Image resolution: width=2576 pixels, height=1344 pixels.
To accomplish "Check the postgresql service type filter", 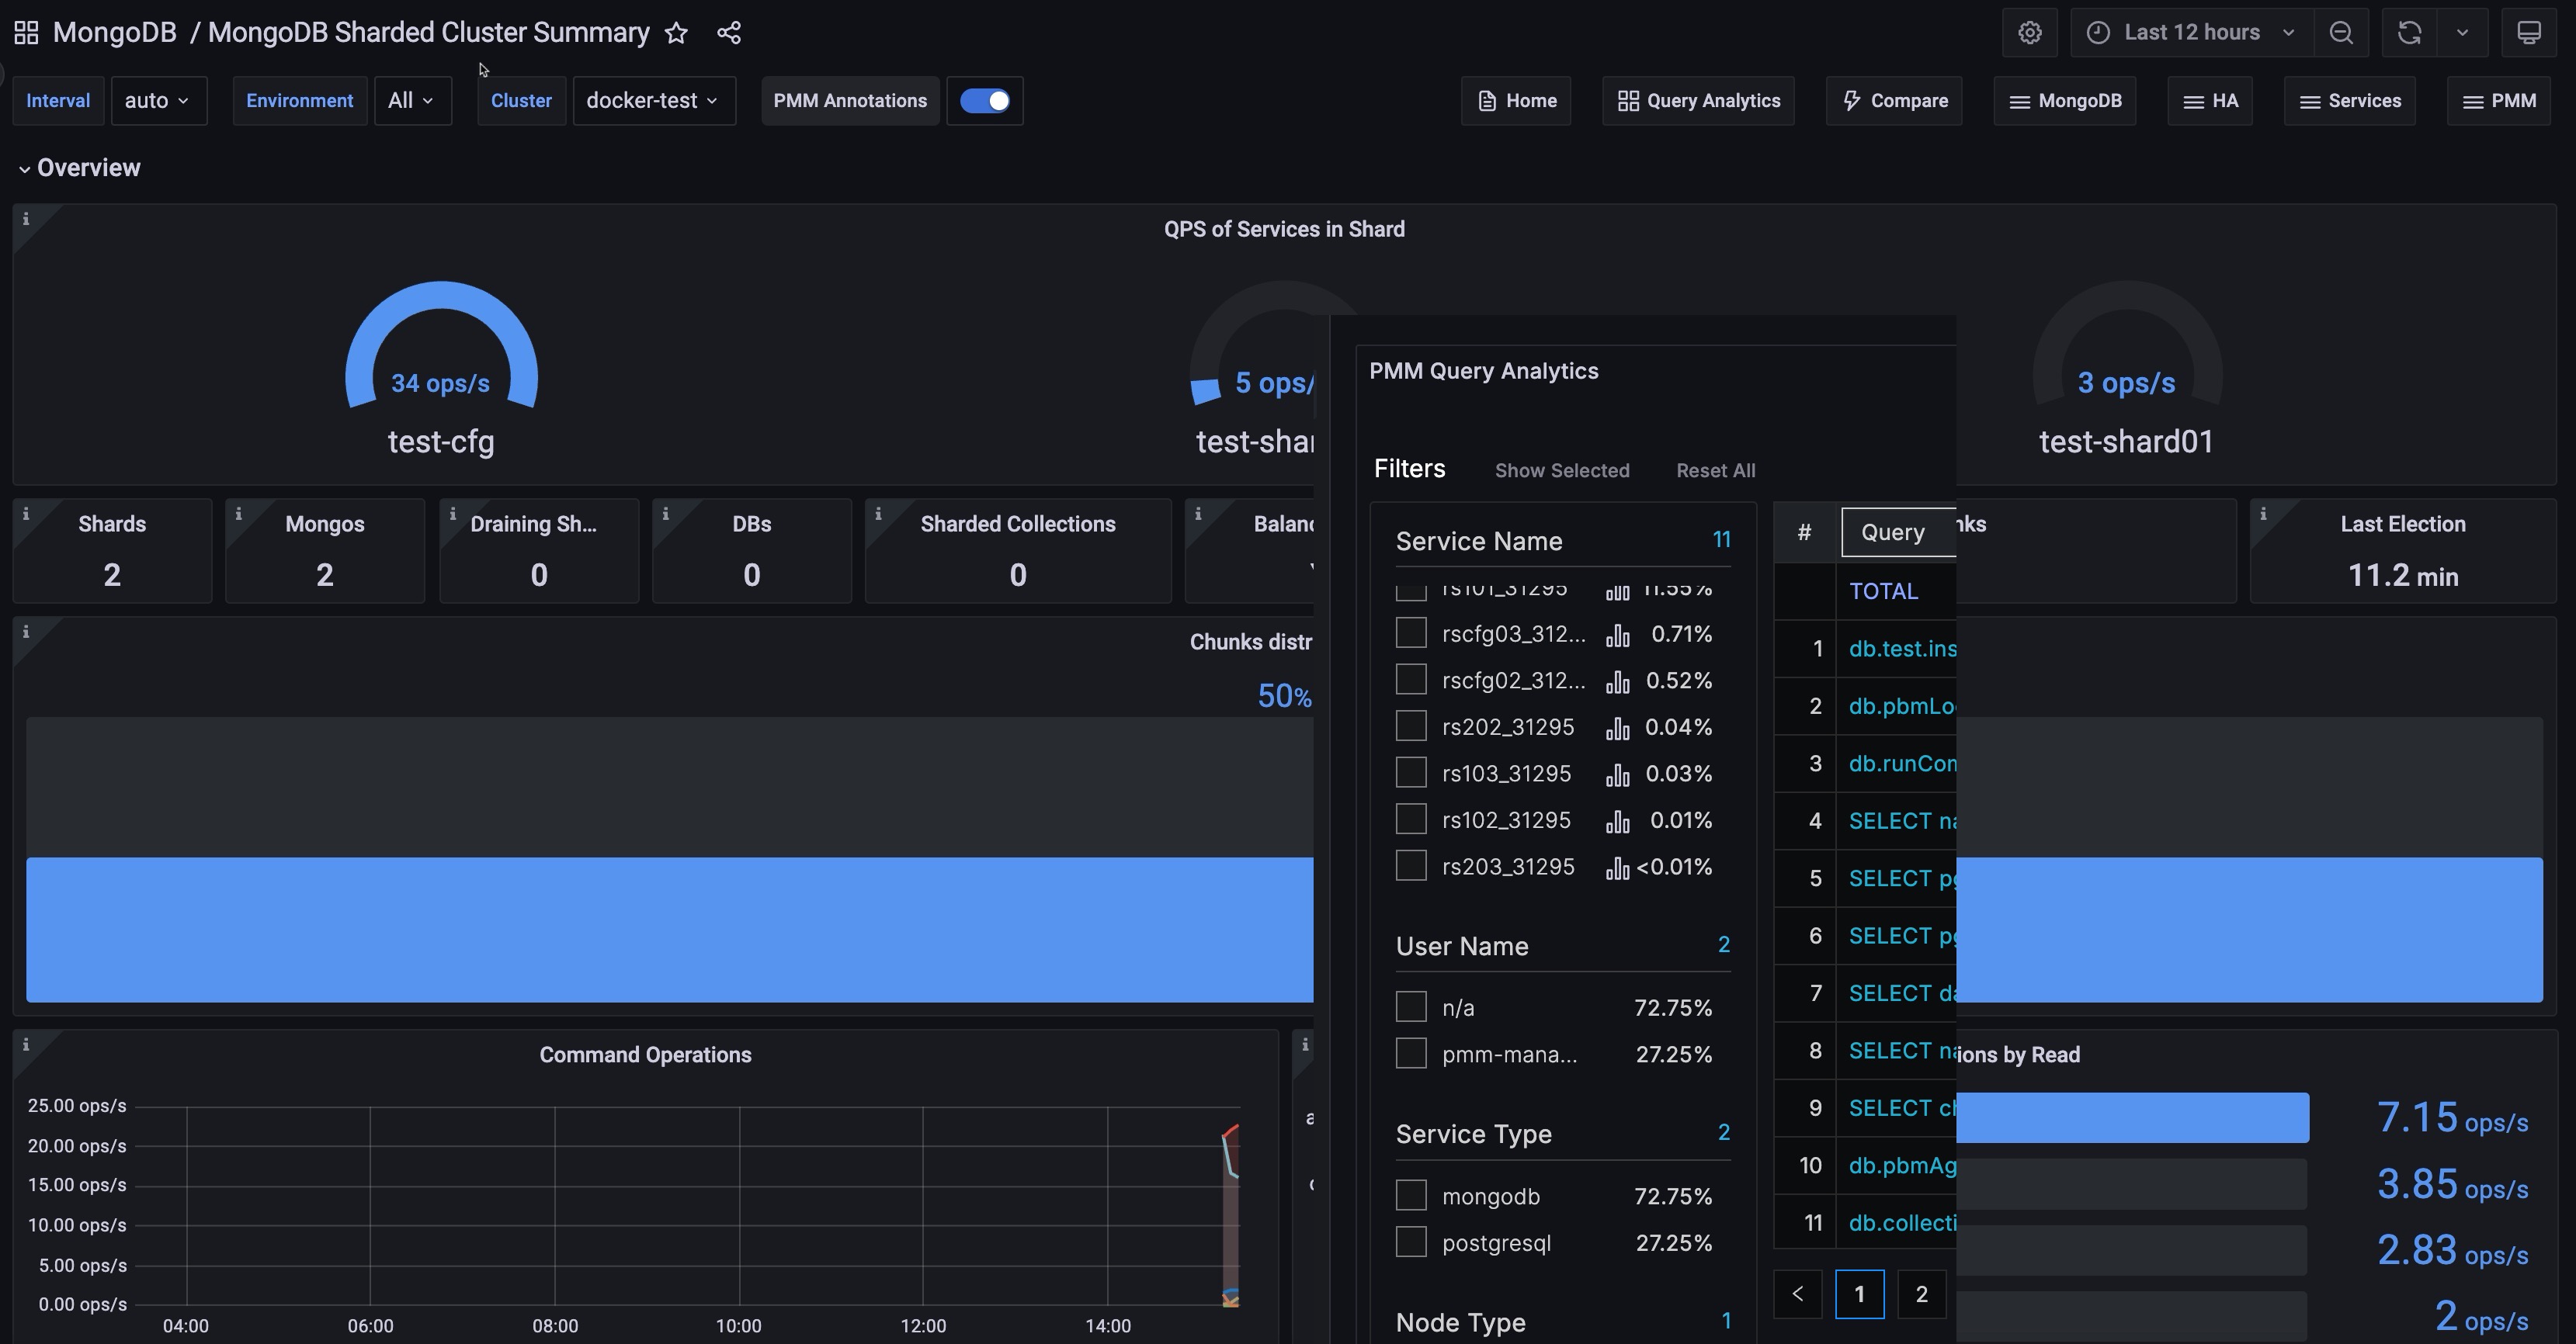I will pyautogui.click(x=1411, y=1242).
